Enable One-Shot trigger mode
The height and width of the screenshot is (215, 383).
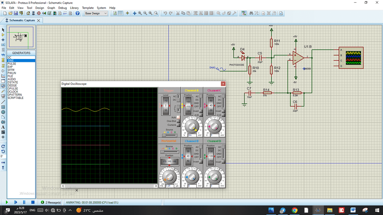pyautogui.click(x=178, y=121)
